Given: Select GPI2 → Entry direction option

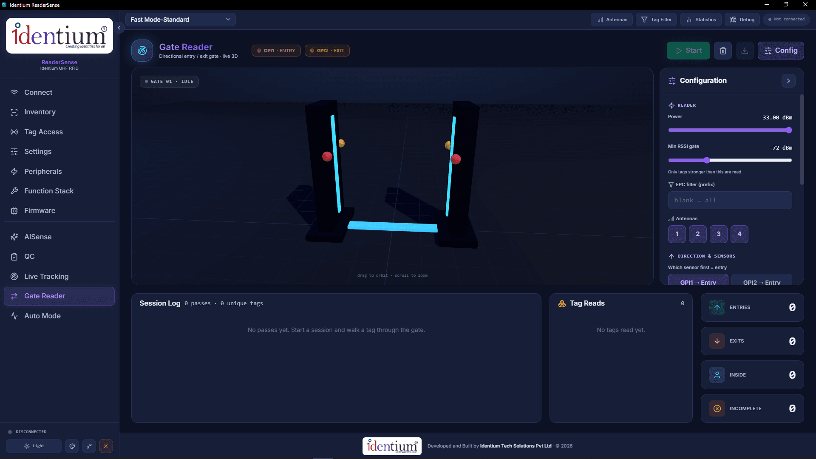Looking at the screenshot, I should 762,280.
